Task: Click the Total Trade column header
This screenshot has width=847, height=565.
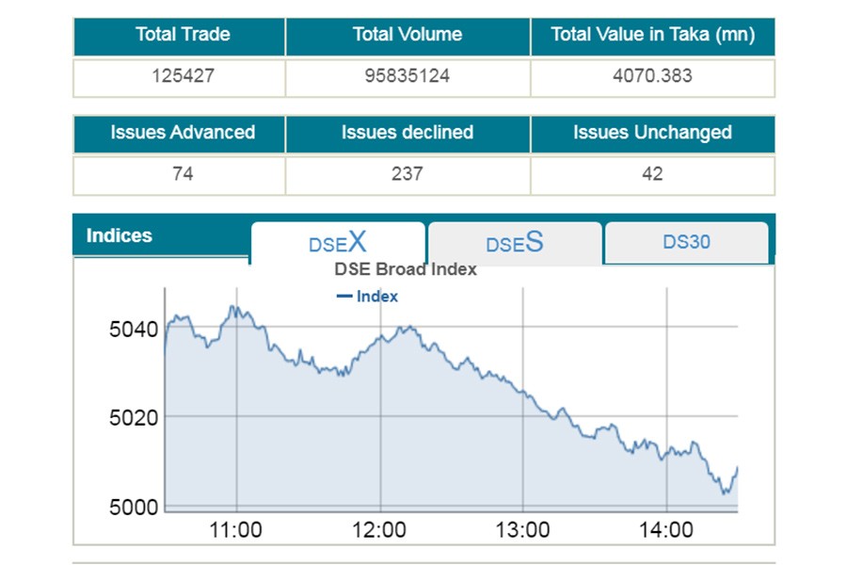Action: tap(183, 35)
